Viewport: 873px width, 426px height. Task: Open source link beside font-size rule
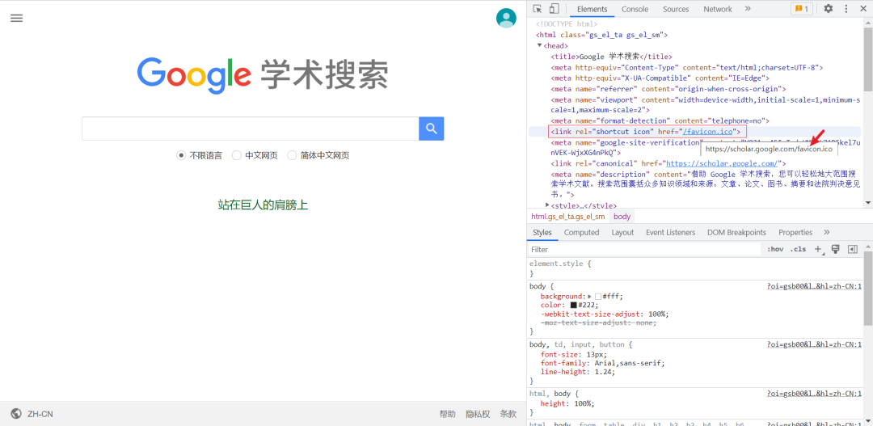click(814, 344)
